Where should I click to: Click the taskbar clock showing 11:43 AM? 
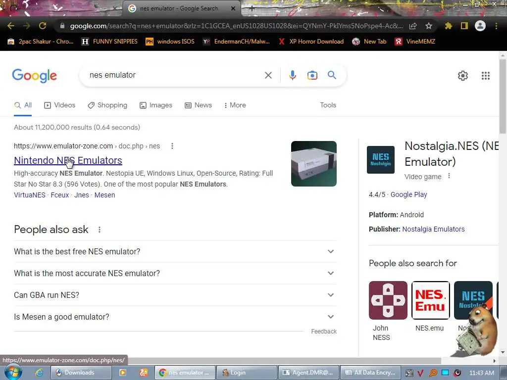(482, 373)
